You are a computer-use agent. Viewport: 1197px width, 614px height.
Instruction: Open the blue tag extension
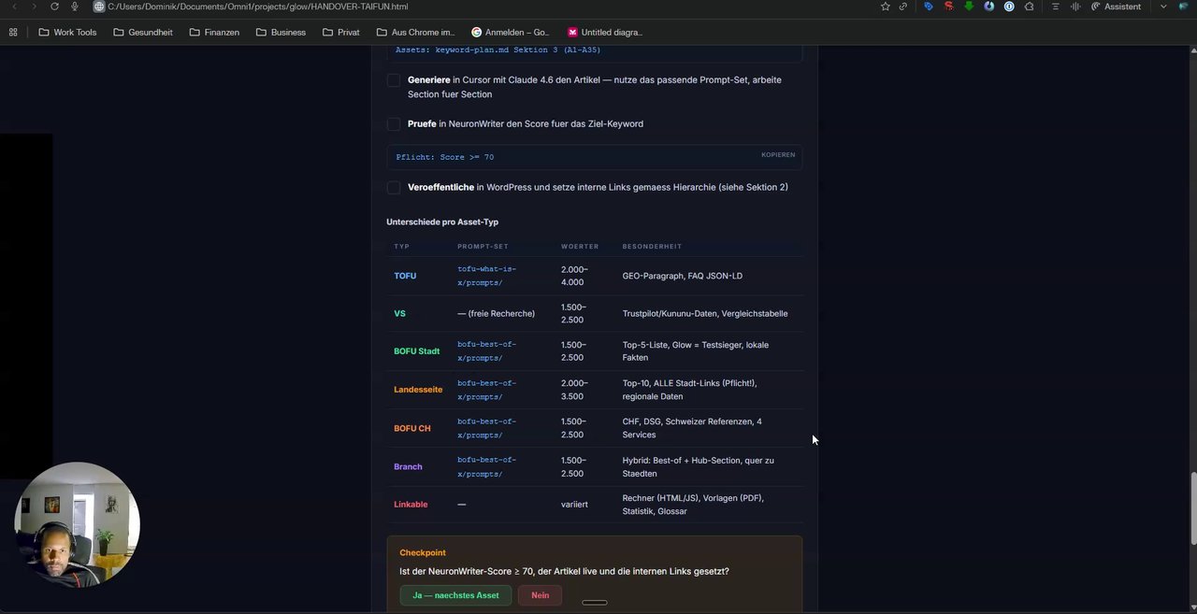[x=929, y=7]
